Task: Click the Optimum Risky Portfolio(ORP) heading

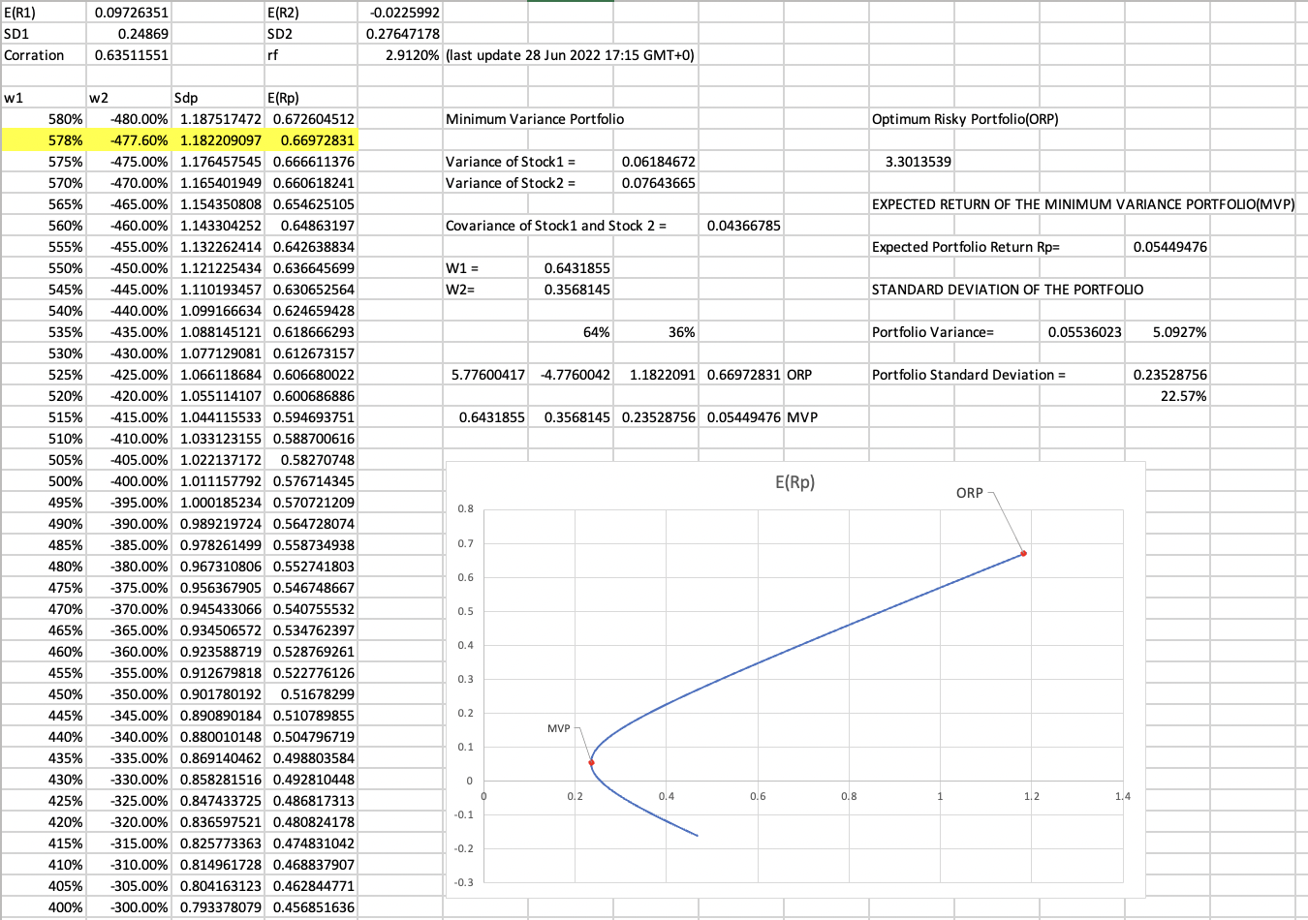Action: pos(965,119)
